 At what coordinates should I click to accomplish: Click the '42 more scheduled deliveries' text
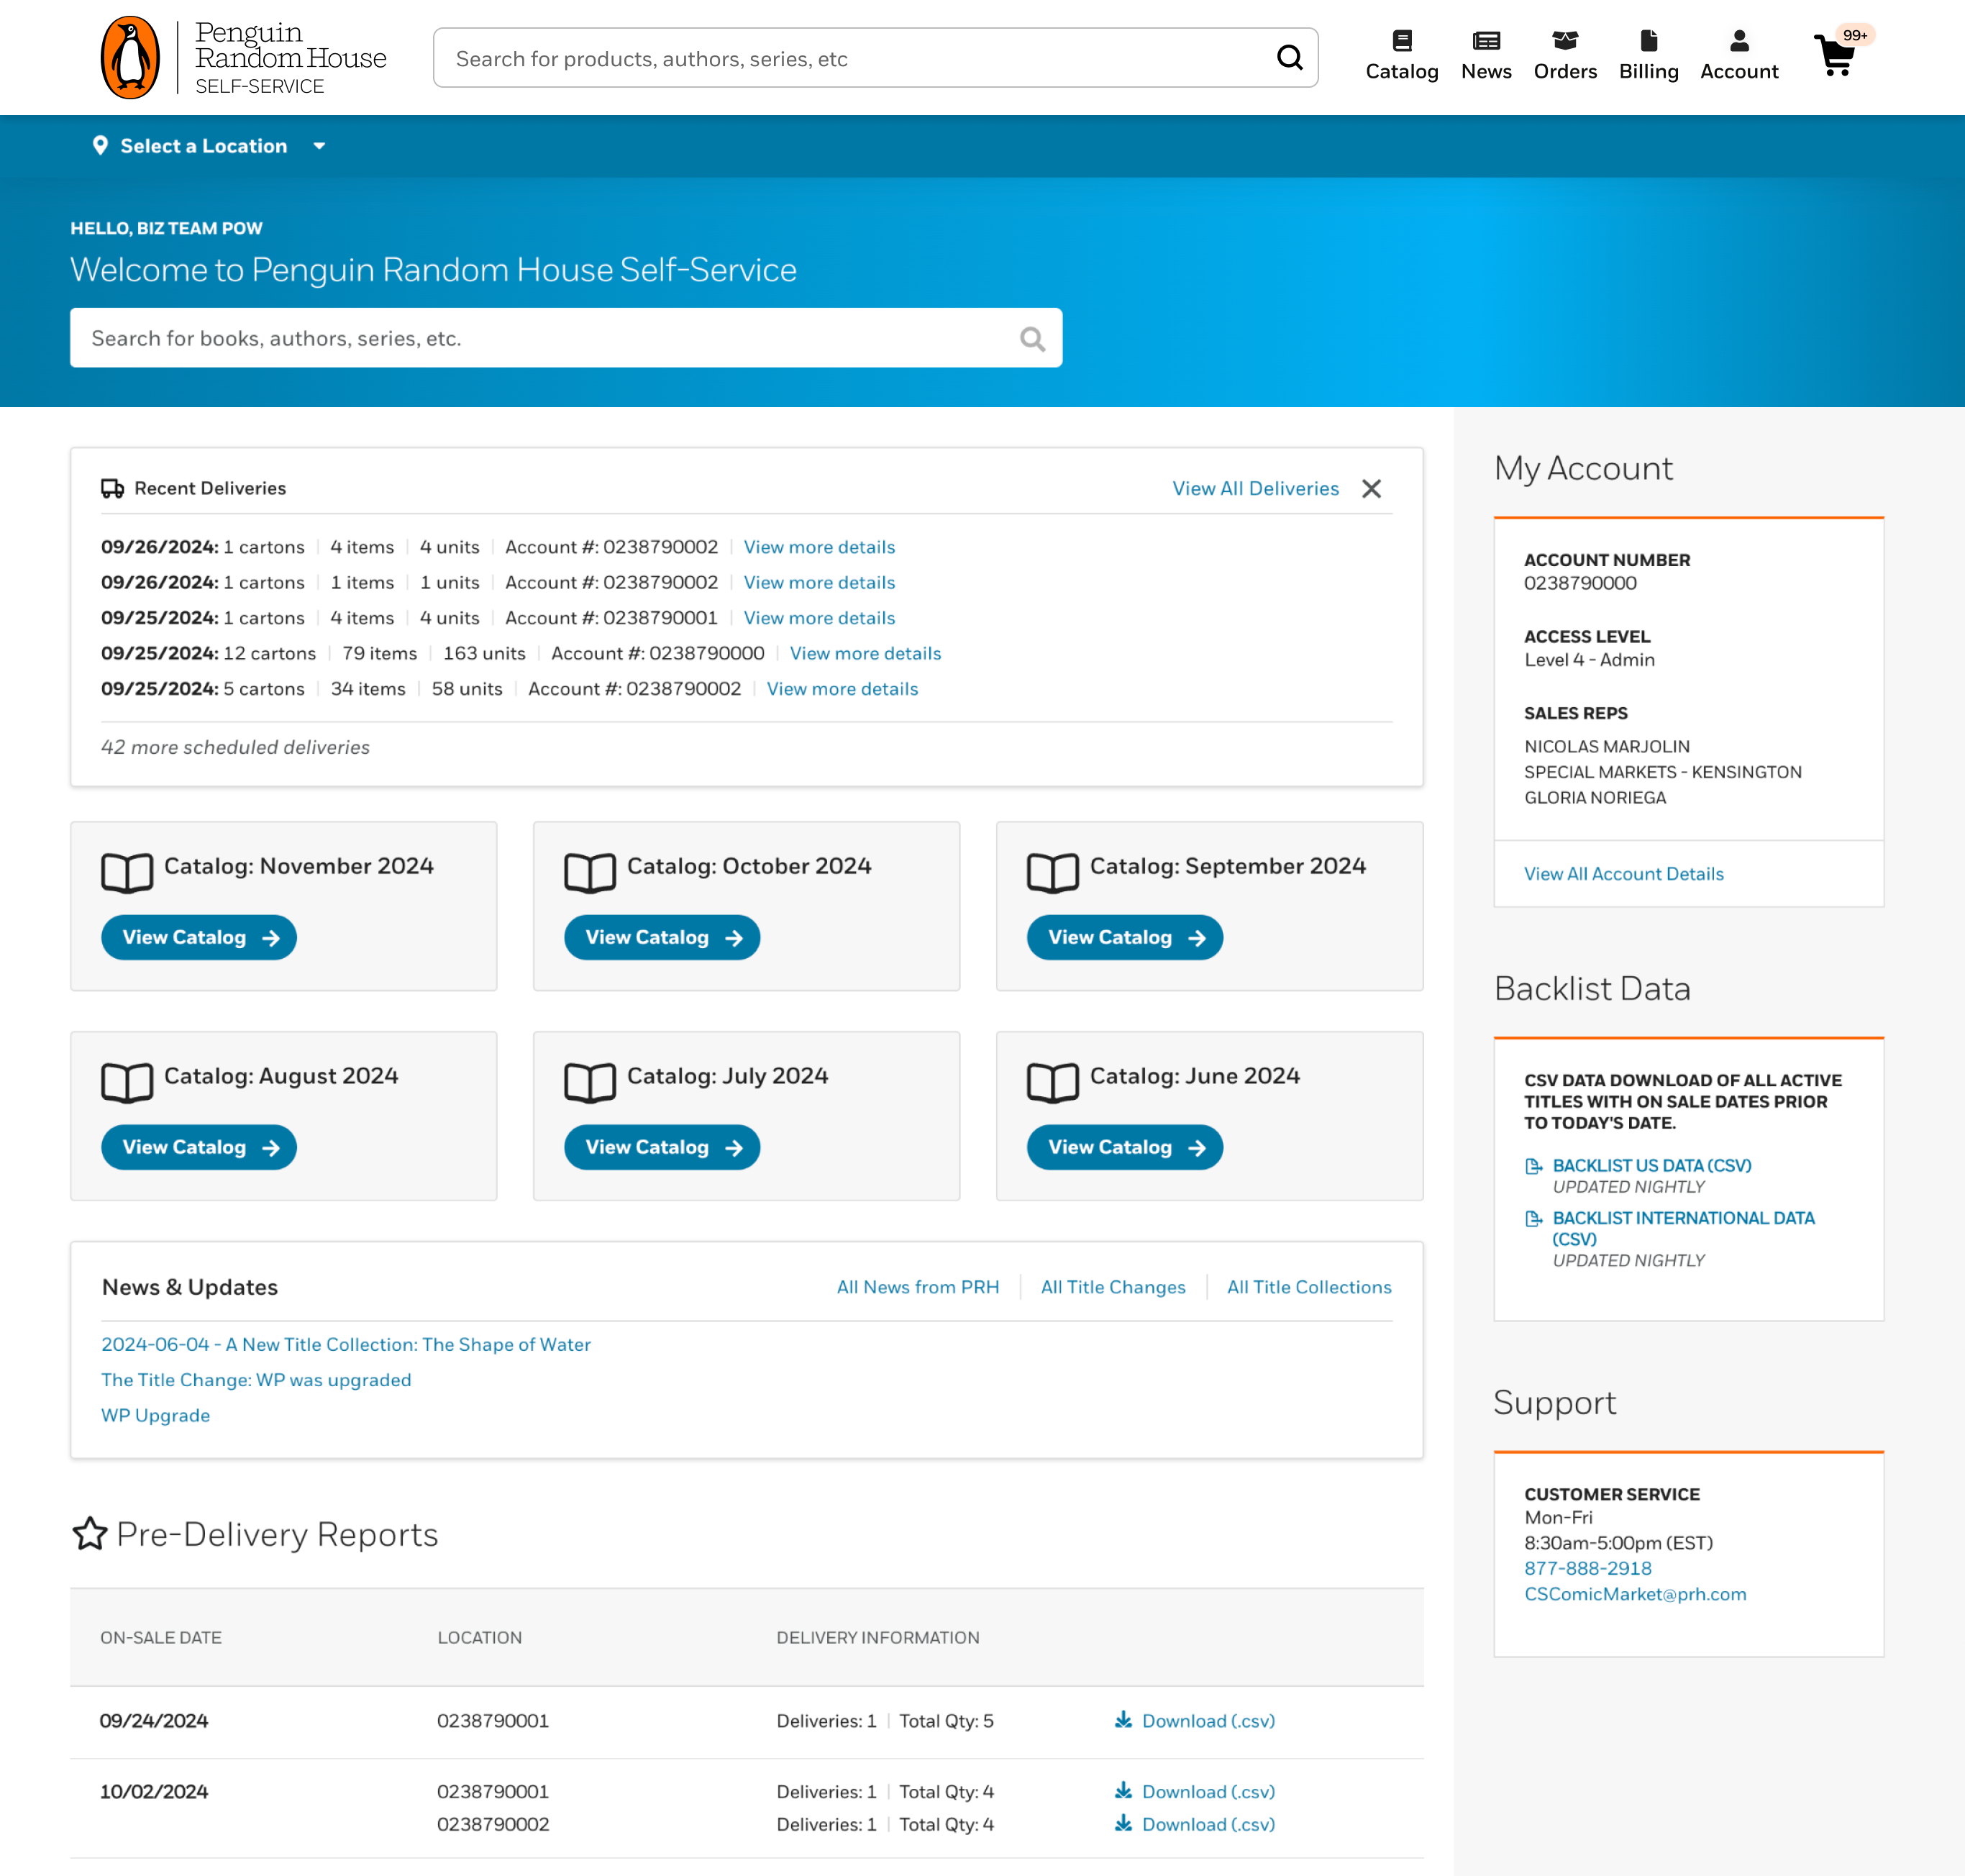pos(235,747)
